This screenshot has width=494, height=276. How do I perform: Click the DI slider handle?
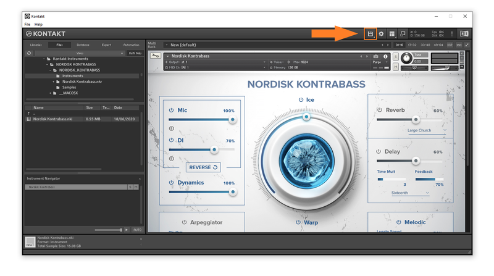[x=214, y=149]
